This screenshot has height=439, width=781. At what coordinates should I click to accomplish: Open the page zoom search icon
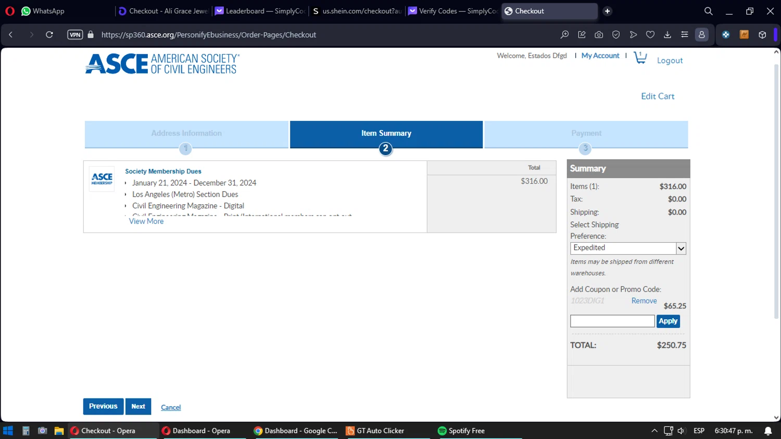tap(564, 35)
